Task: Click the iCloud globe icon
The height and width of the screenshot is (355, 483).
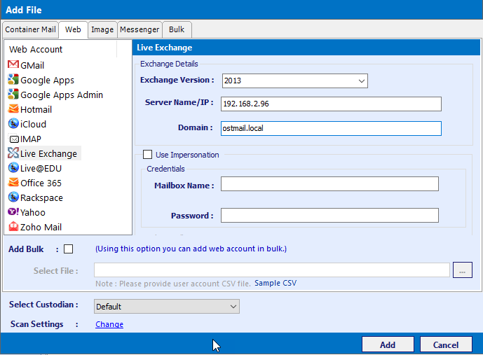Action: point(13,124)
